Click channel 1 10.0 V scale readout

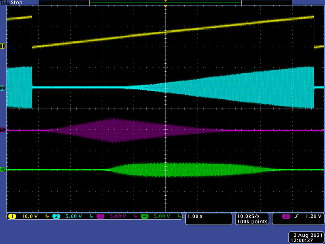(29, 216)
